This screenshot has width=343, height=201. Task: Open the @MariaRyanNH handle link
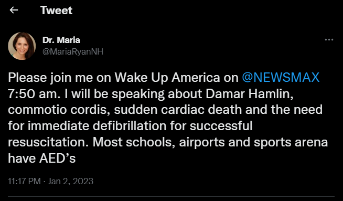(72, 52)
